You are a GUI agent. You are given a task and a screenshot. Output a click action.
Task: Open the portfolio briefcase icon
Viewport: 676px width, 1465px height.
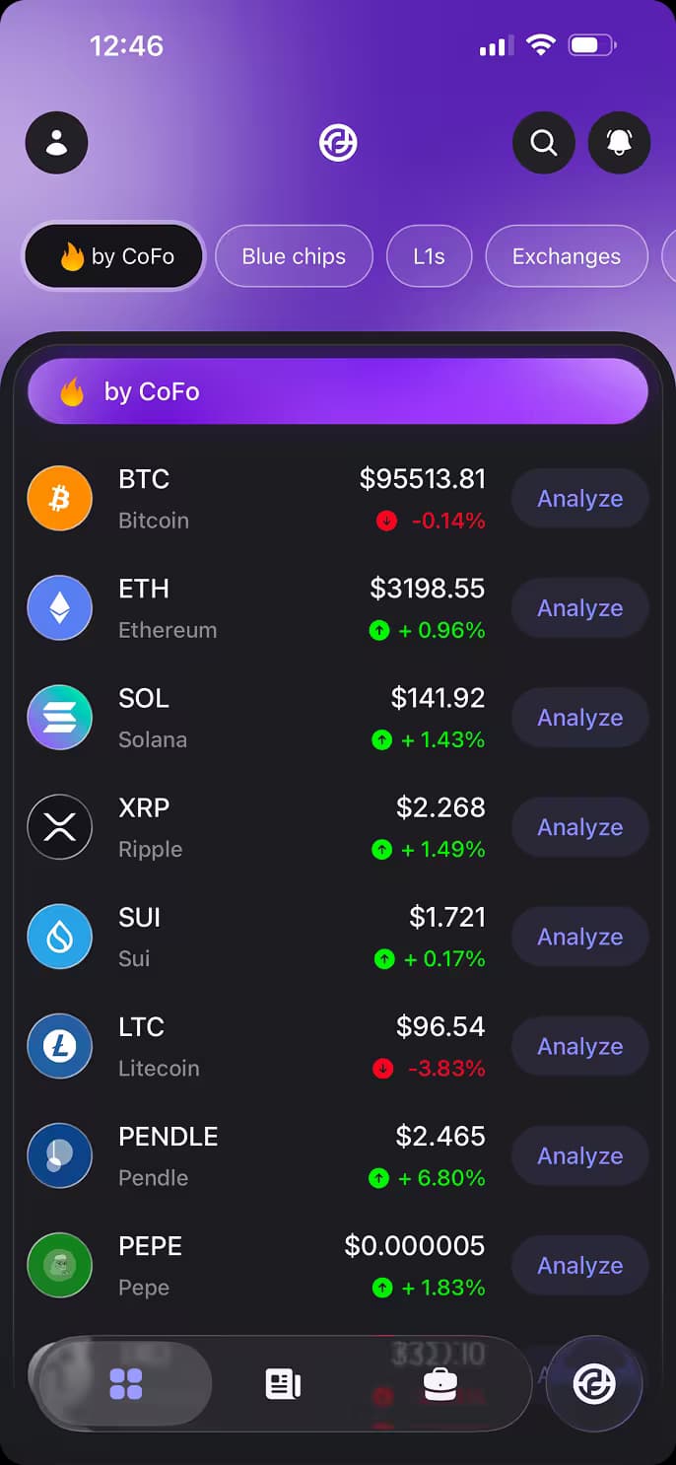439,1383
